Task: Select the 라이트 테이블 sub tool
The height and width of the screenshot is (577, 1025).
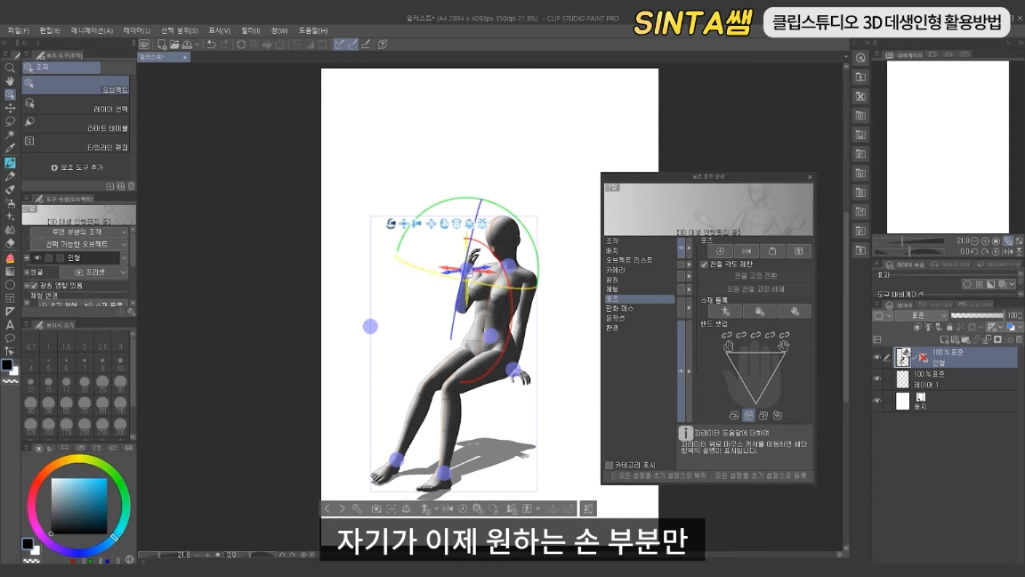Action: pyautogui.click(x=76, y=125)
